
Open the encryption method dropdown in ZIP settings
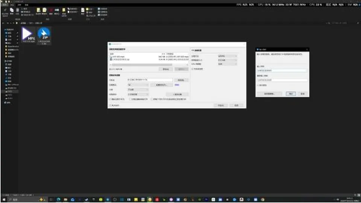coord(227,56)
